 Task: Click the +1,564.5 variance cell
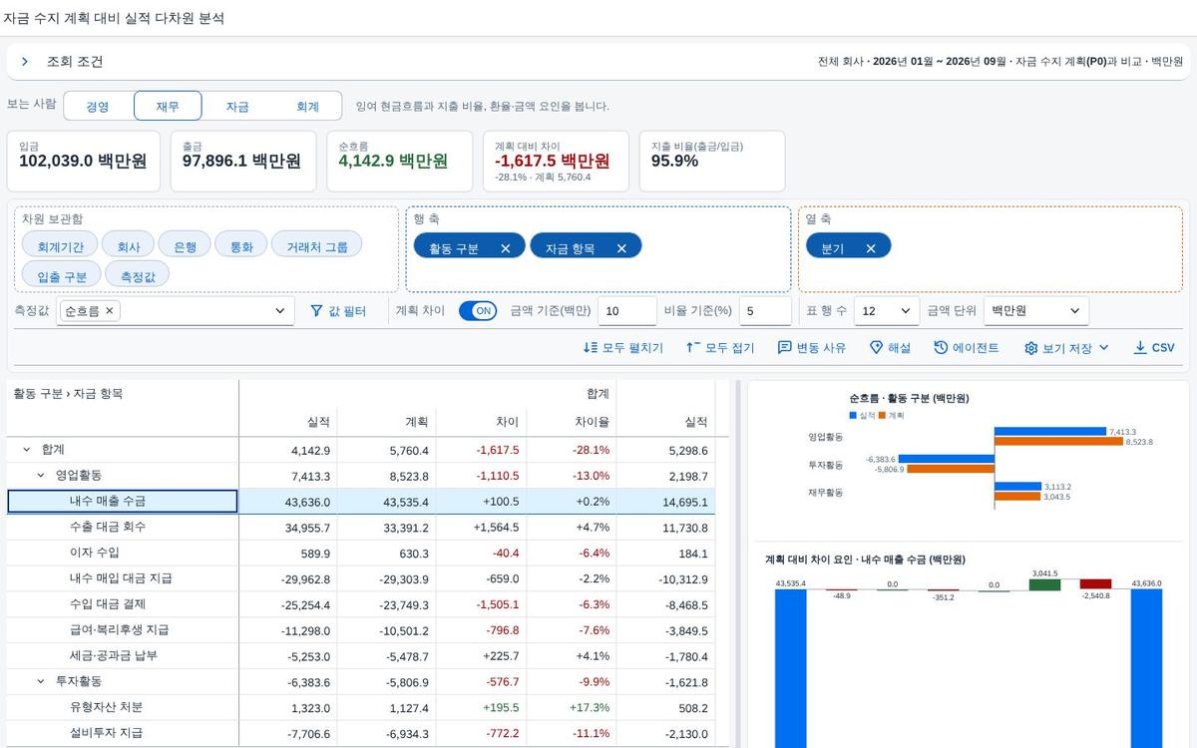pyautogui.click(x=482, y=527)
